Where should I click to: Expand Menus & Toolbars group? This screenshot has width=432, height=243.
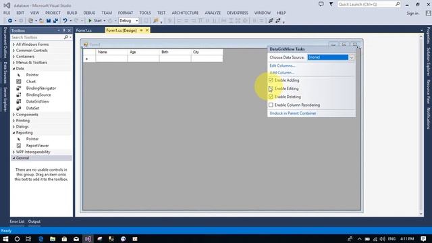coord(13,63)
